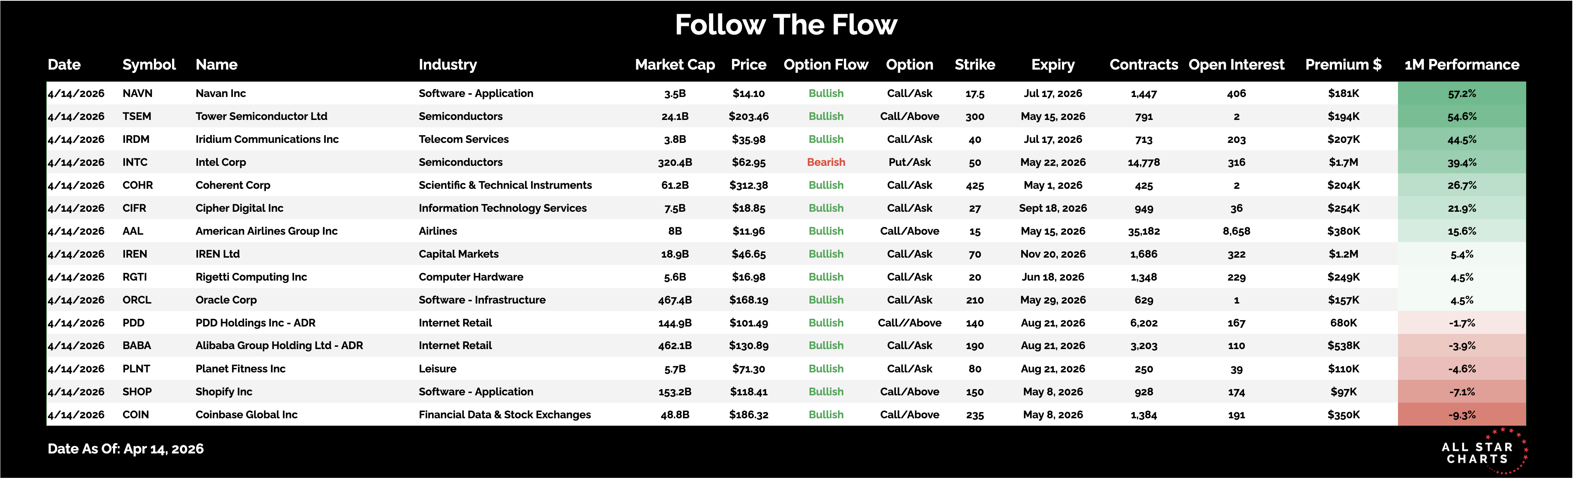Click the ORCL ticker symbol
1573x479 pixels.
[137, 300]
